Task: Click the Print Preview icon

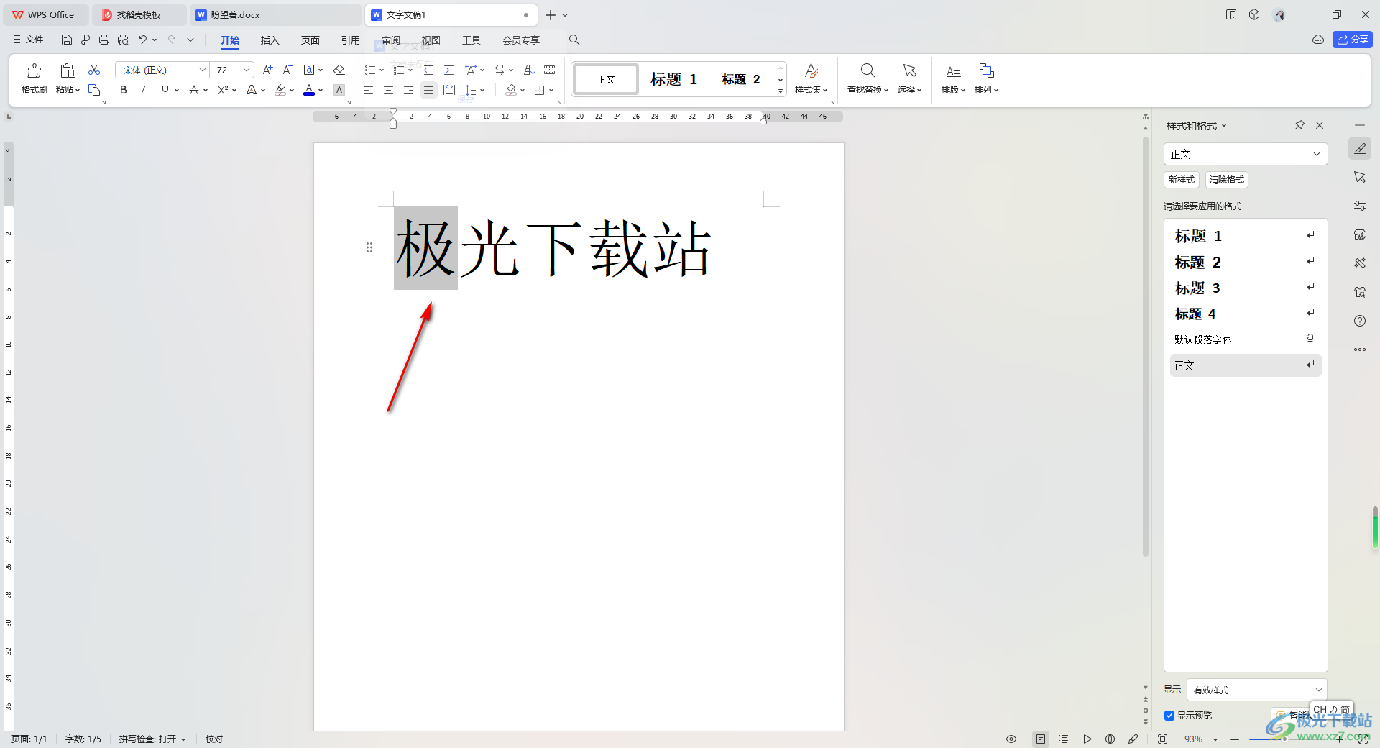Action: [x=123, y=40]
